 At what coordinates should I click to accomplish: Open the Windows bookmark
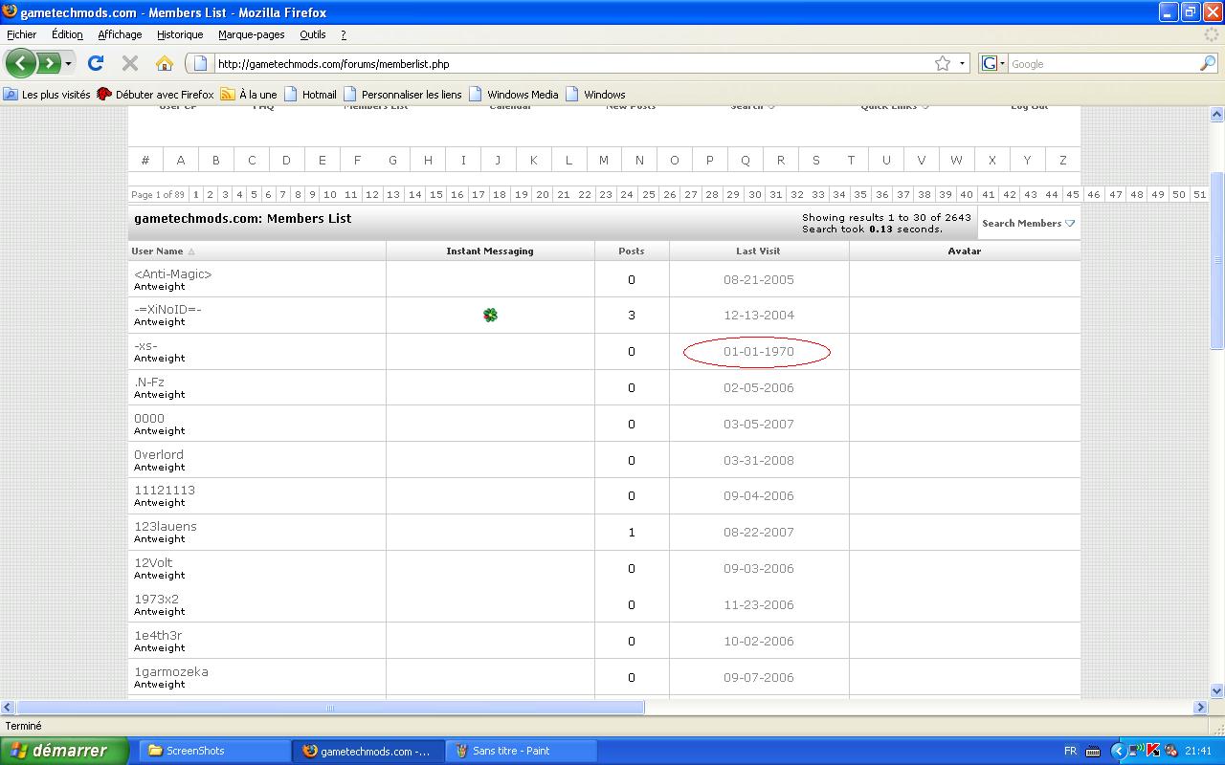coord(595,95)
